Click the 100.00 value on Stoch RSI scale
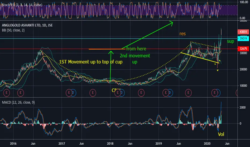Image resolution: width=250 pixels, height=147 pixels. click(244, 2)
